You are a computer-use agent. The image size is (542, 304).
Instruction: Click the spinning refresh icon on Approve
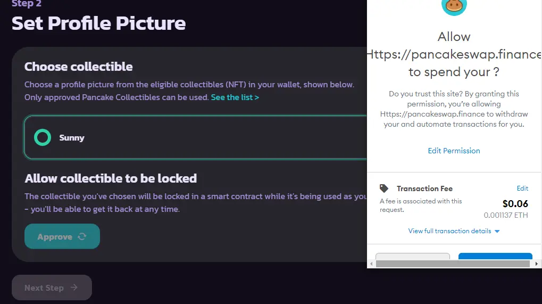click(82, 236)
